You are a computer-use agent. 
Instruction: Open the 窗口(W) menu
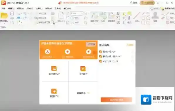point(67,9)
